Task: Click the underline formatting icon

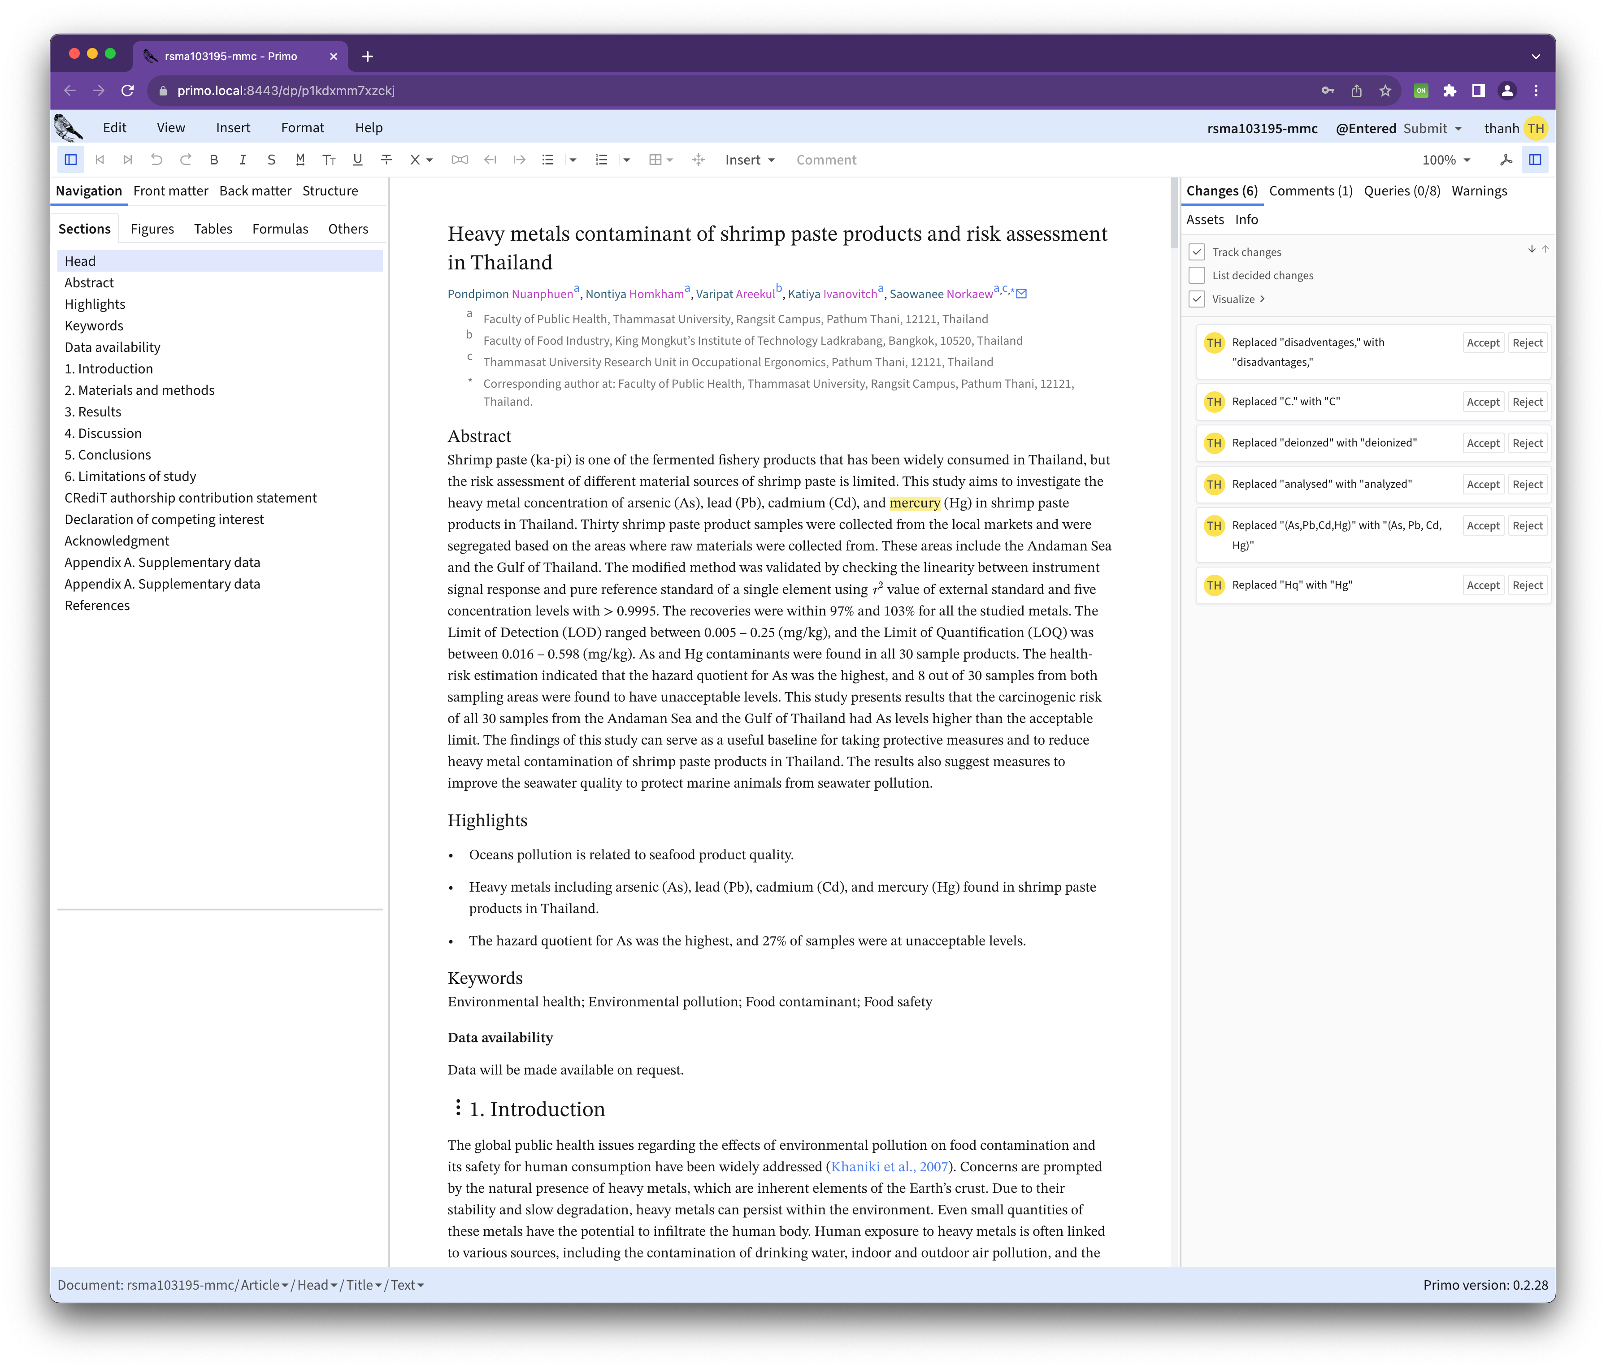Action: click(357, 160)
